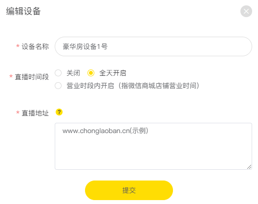The image size is (258, 204).
Task: Close the 编辑设备 dialog with the X icon
Action: (x=246, y=11)
